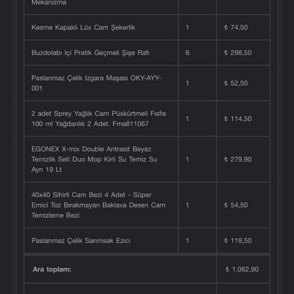Open Buzdolabı Içi Pratik Geçmeli Şişe Rafı product
Viewport: 294px width, 294px height.
coord(90,53)
